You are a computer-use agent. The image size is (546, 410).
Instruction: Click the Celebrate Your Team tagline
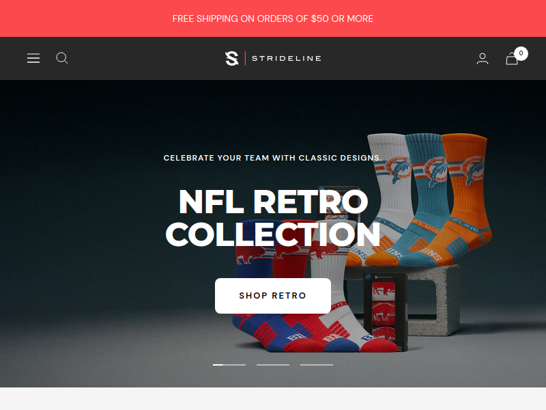pyautogui.click(x=272, y=158)
